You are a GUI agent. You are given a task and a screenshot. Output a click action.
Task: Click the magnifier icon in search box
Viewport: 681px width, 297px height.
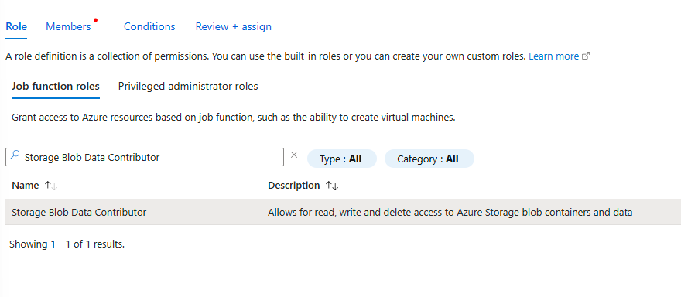(15, 155)
